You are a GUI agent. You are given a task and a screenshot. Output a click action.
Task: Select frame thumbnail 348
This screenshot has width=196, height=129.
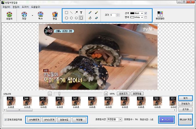(92, 101)
